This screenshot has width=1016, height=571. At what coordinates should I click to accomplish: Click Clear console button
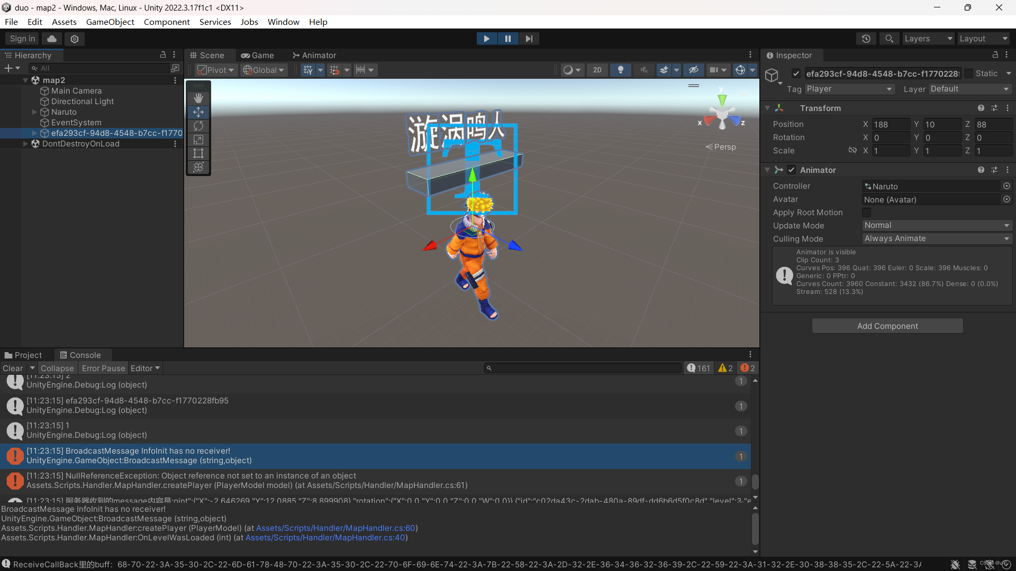click(x=13, y=369)
